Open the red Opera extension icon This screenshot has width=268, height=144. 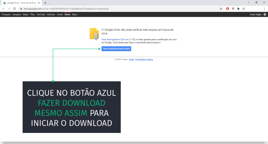tap(227, 9)
